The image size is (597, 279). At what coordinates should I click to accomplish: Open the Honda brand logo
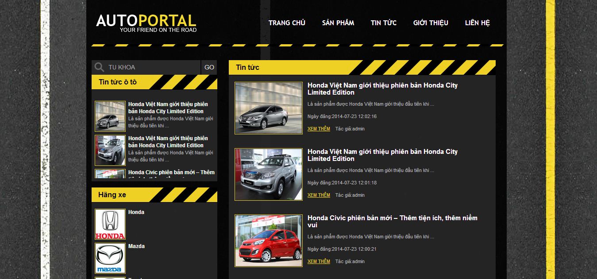[110, 224]
